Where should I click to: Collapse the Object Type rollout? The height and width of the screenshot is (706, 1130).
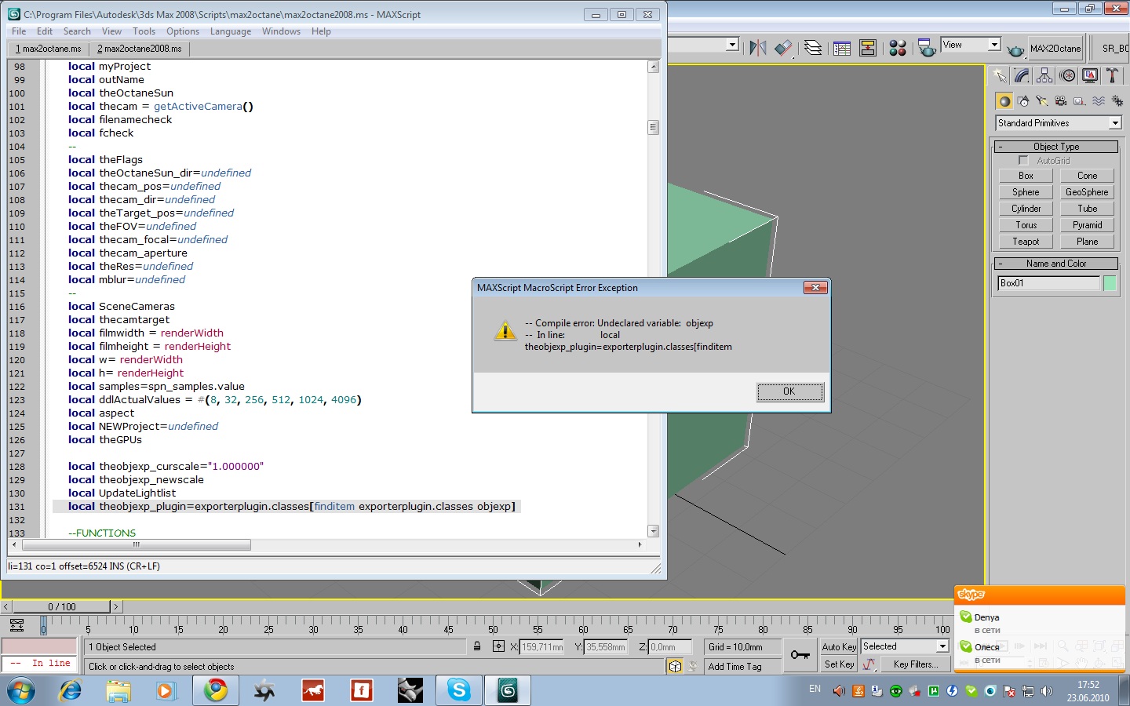1056,147
